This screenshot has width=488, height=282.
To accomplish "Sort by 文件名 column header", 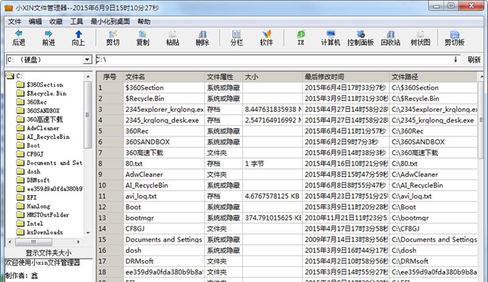I will pyautogui.click(x=164, y=77).
